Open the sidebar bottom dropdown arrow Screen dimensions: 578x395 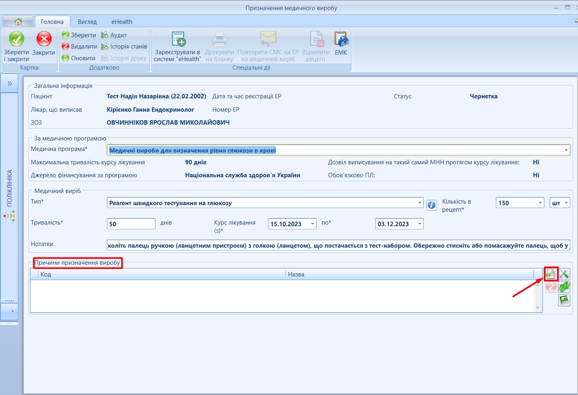point(13,311)
